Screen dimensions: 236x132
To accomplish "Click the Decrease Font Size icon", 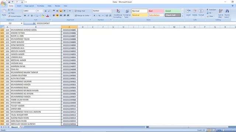I will click(x=49, y=11).
